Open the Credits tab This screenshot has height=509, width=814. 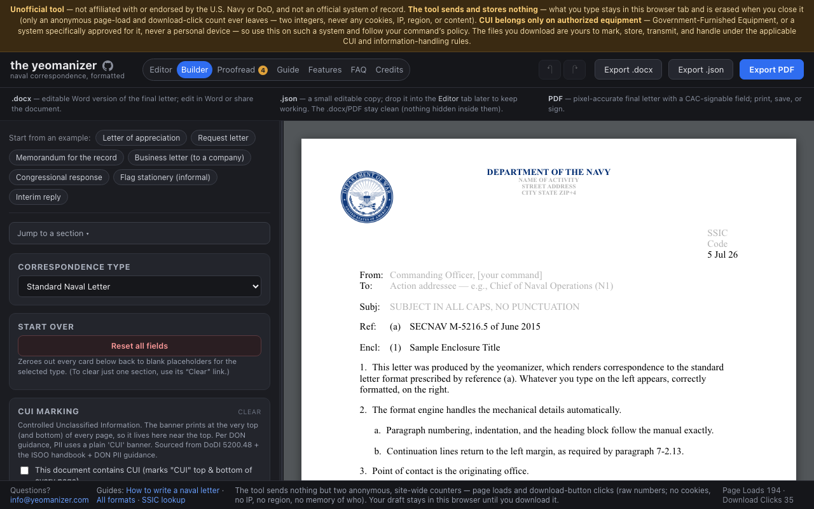(389, 70)
